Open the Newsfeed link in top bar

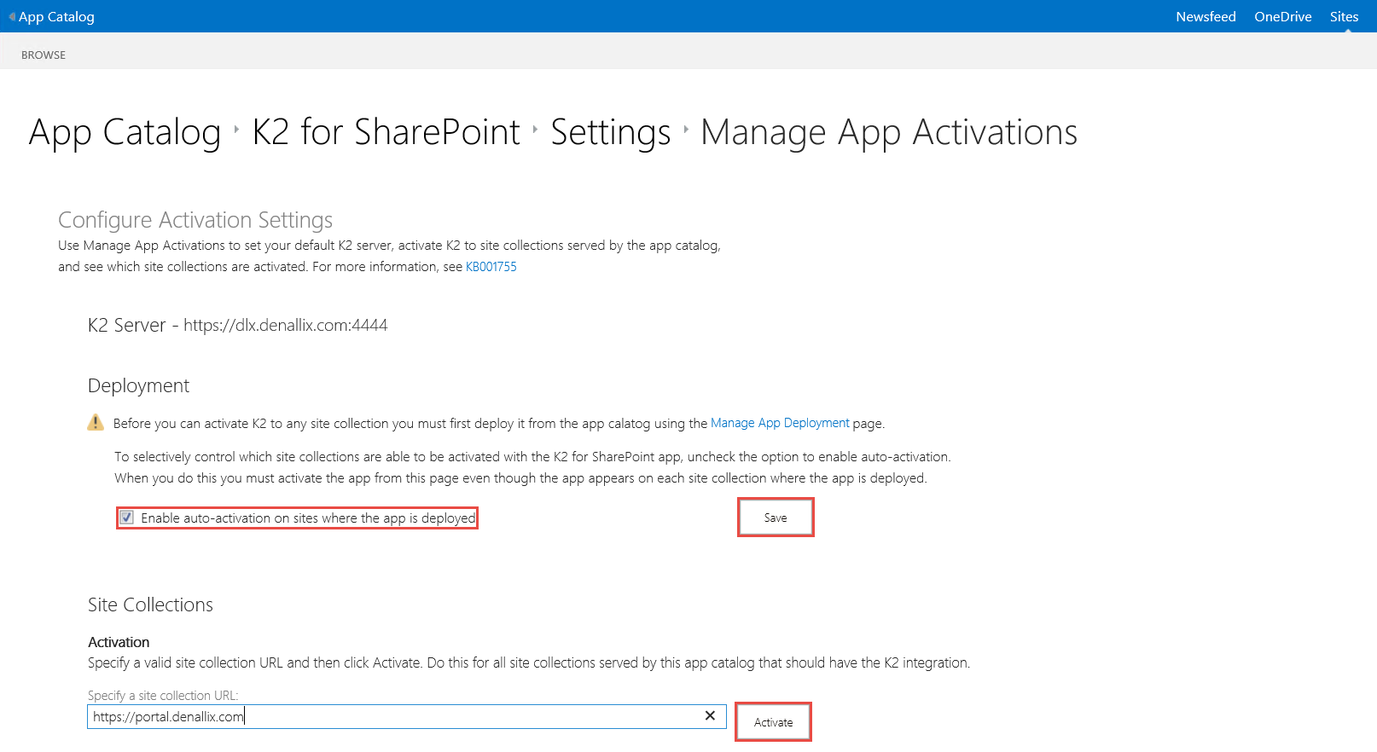(1206, 16)
